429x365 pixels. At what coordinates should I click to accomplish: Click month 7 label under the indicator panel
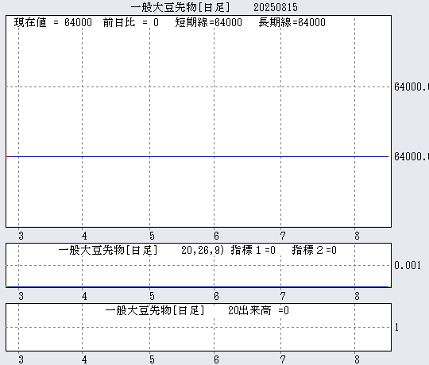[x=283, y=296]
